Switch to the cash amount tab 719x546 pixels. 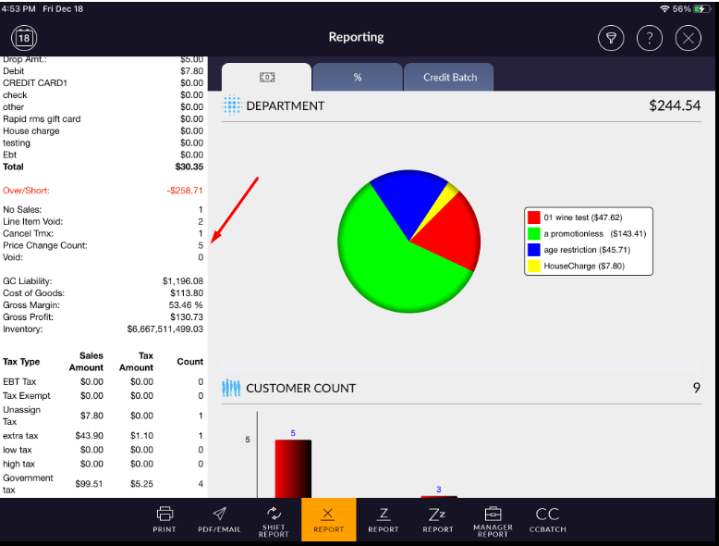point(266,78)
